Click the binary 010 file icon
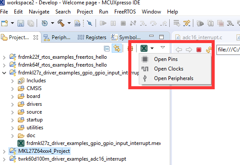This screenshot has height=165, width=240. pyautogui.click(x=78, y=23)
